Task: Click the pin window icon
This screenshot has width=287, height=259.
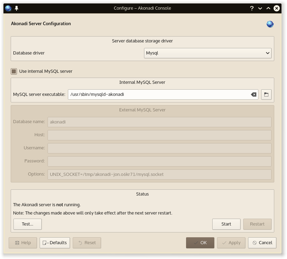Action: click(x=16, y=8)
